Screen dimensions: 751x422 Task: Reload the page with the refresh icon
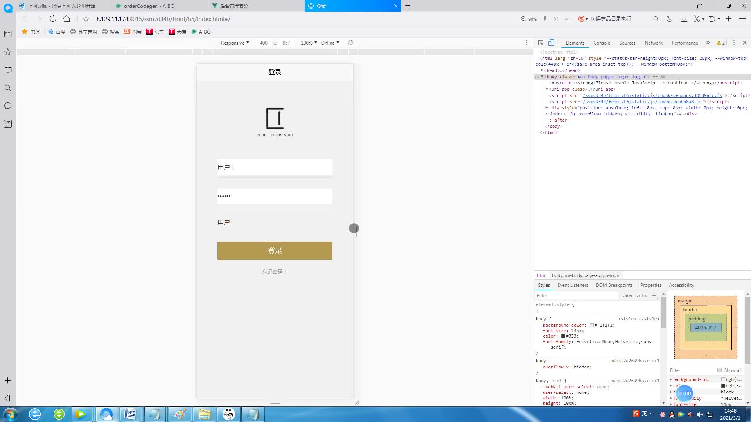pyautogui.click(x=53, y=19)
